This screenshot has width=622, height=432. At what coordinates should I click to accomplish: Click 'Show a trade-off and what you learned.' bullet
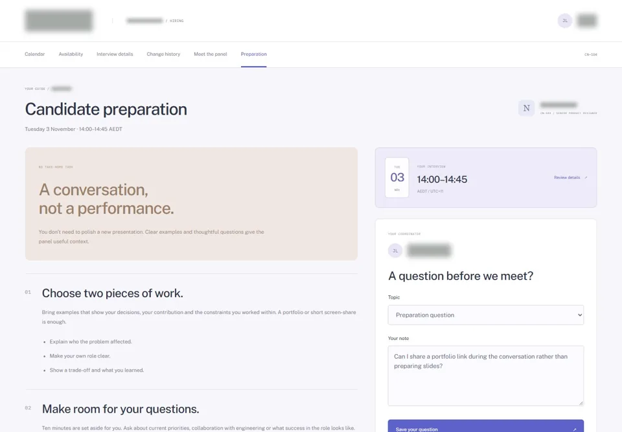coord(97,370)
